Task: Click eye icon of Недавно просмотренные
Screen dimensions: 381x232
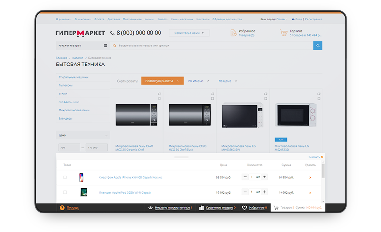Action: (x=150, y=208)
